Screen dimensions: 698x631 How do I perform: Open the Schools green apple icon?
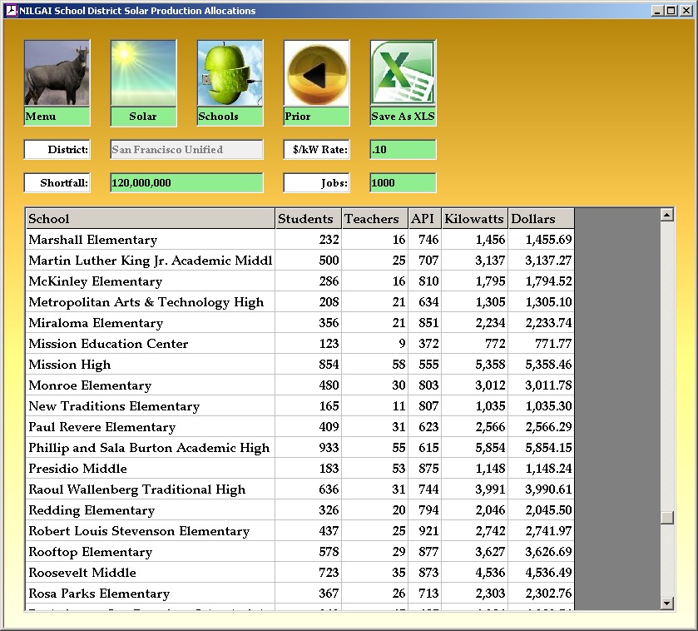[x=230, y=74]
